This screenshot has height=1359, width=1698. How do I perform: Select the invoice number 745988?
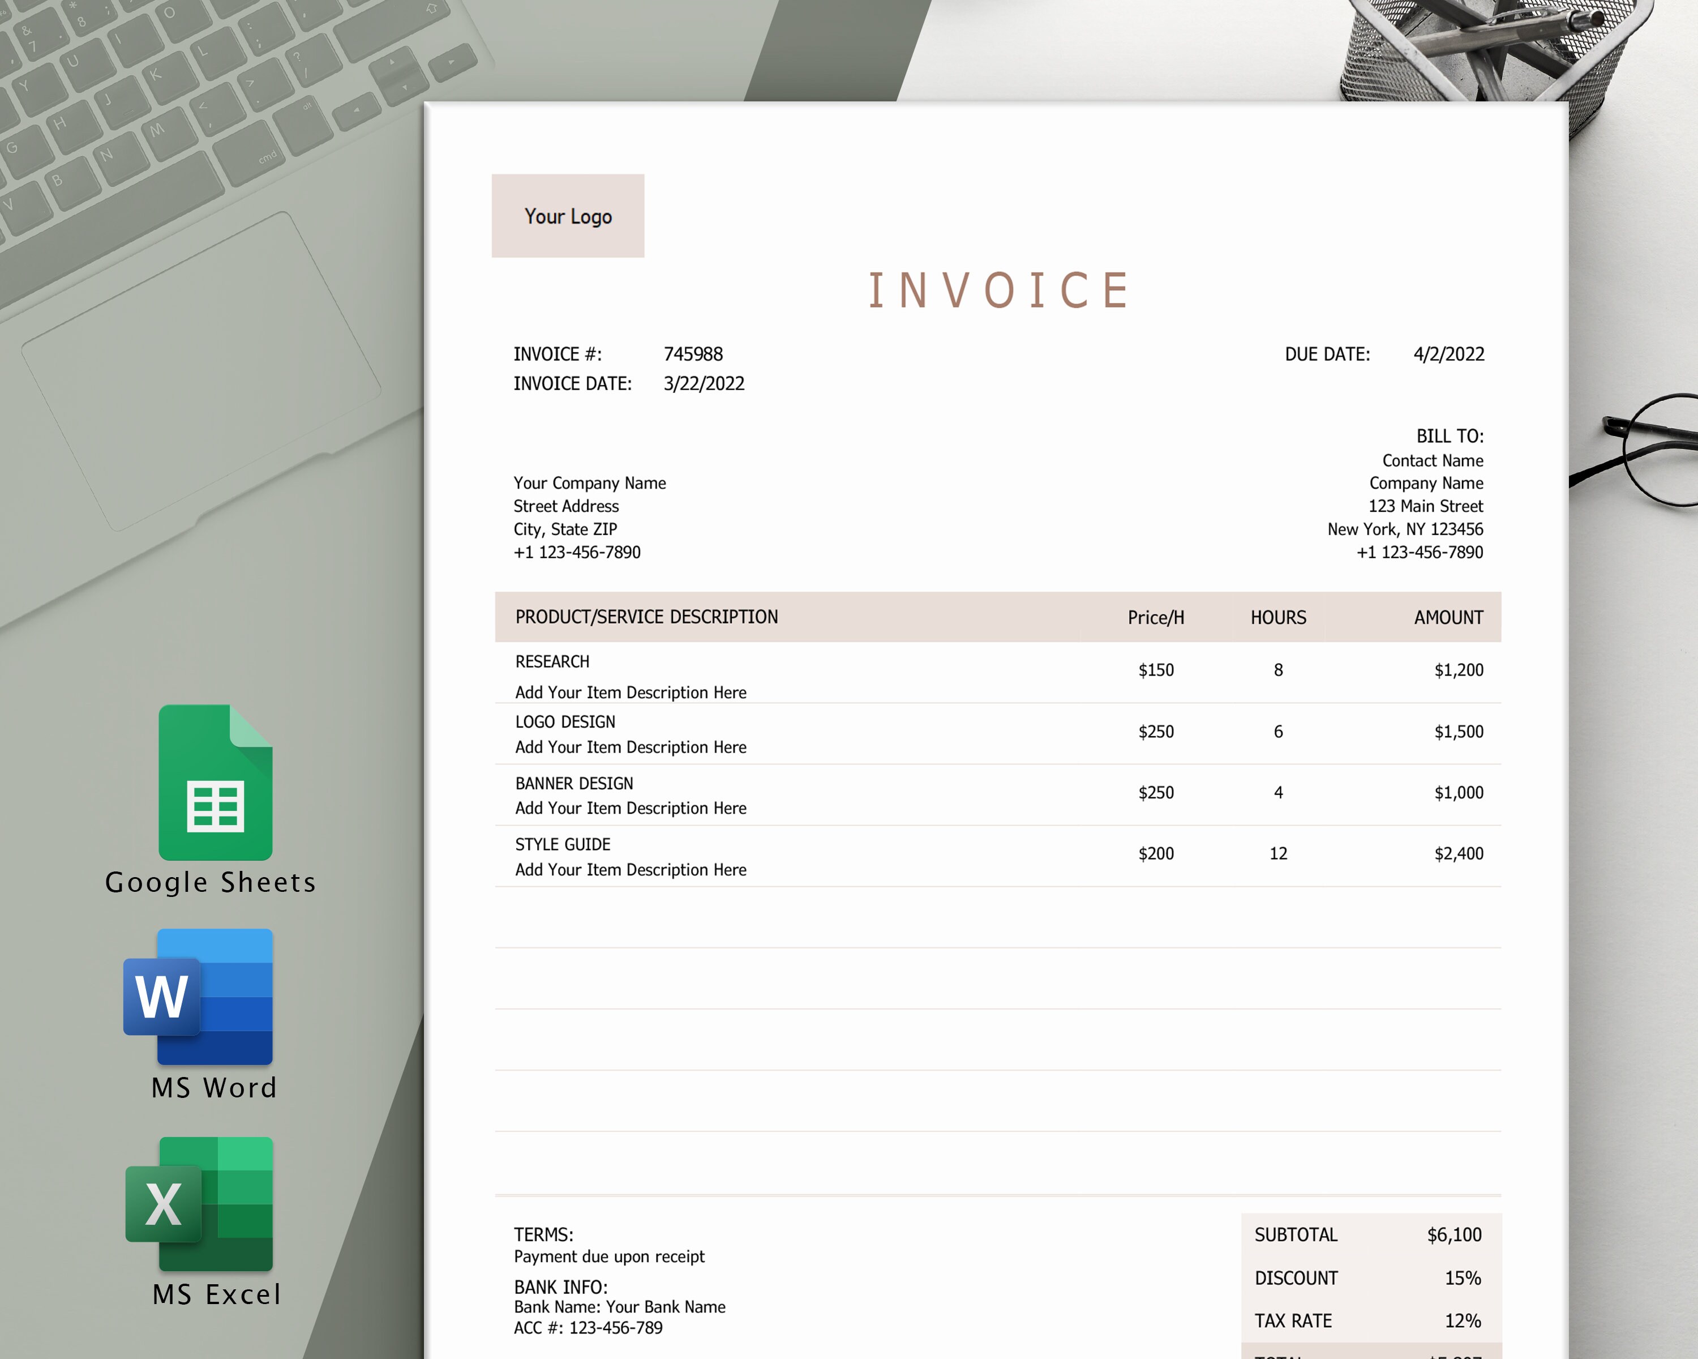[694, 354]
